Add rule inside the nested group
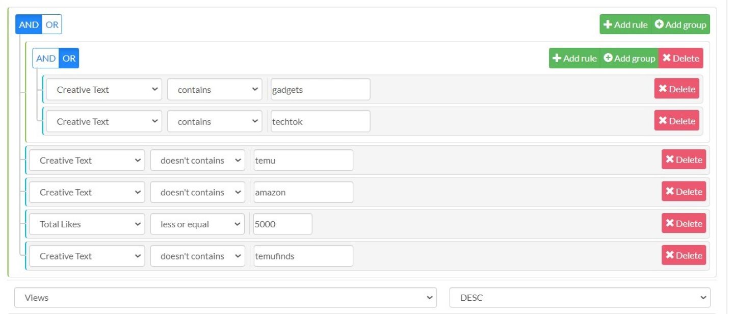Image resolution: width=734 pixels, height=314 pixels. [574, 58]
